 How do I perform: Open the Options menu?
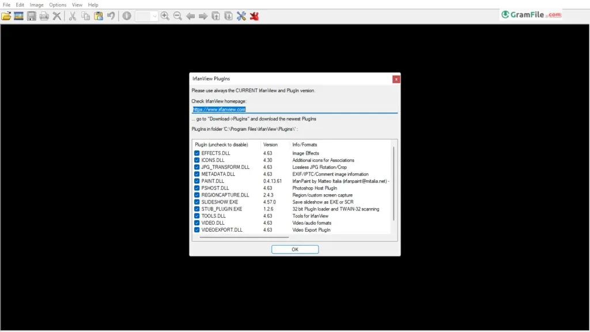pyautogui.click(x=58, y=5)
